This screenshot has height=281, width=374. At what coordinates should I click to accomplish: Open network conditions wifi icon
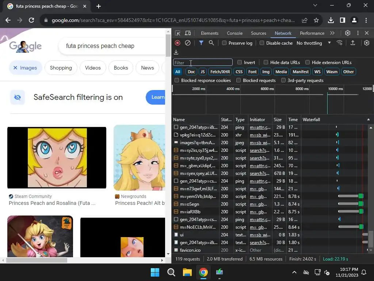click(x=339, y=43)
